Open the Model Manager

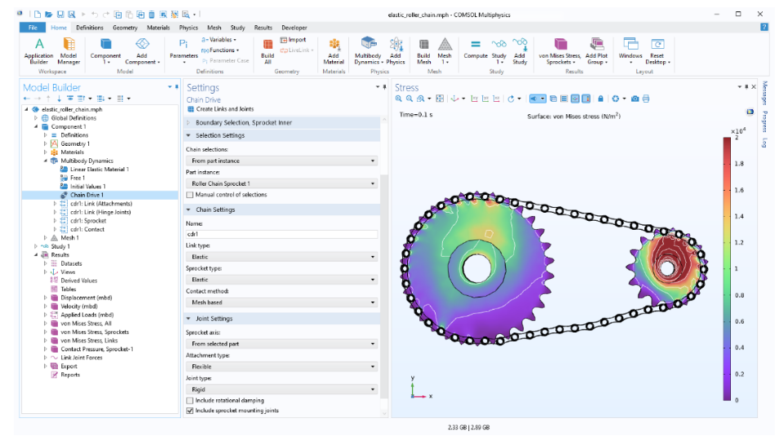[69, 51]
